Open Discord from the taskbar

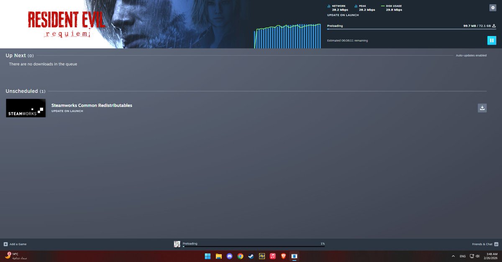click(229, 256)
